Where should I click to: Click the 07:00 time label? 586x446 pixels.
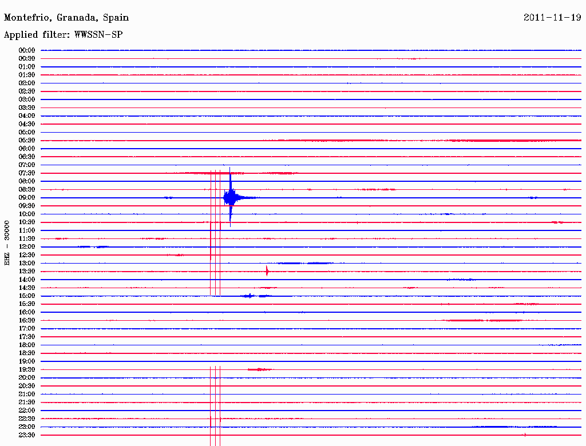pyautogui.click(x=27, y=165)
